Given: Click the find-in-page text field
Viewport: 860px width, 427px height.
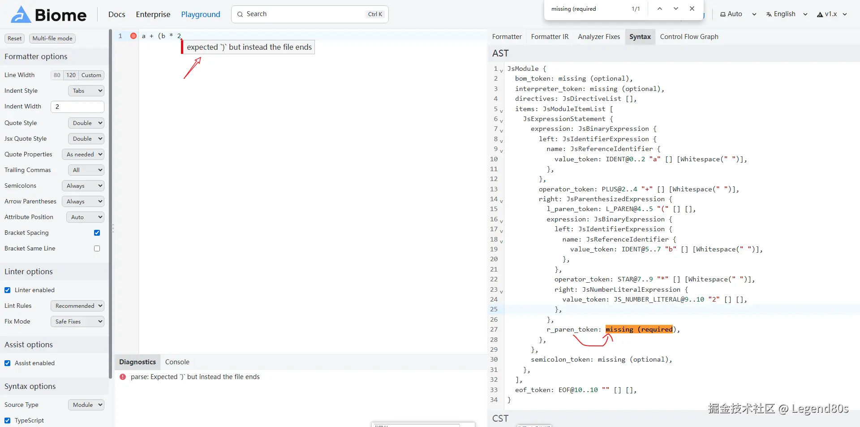Looking at the screenshot, I should click(x=587, y=9).
